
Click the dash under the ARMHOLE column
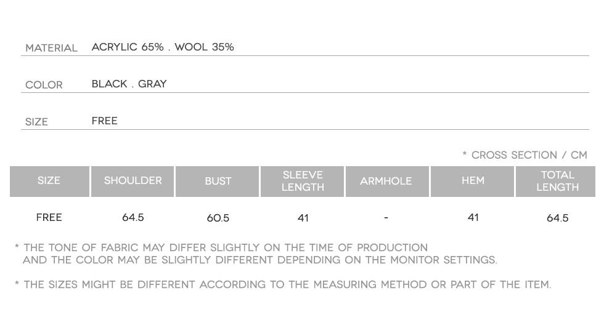click(x=386, y=218)
